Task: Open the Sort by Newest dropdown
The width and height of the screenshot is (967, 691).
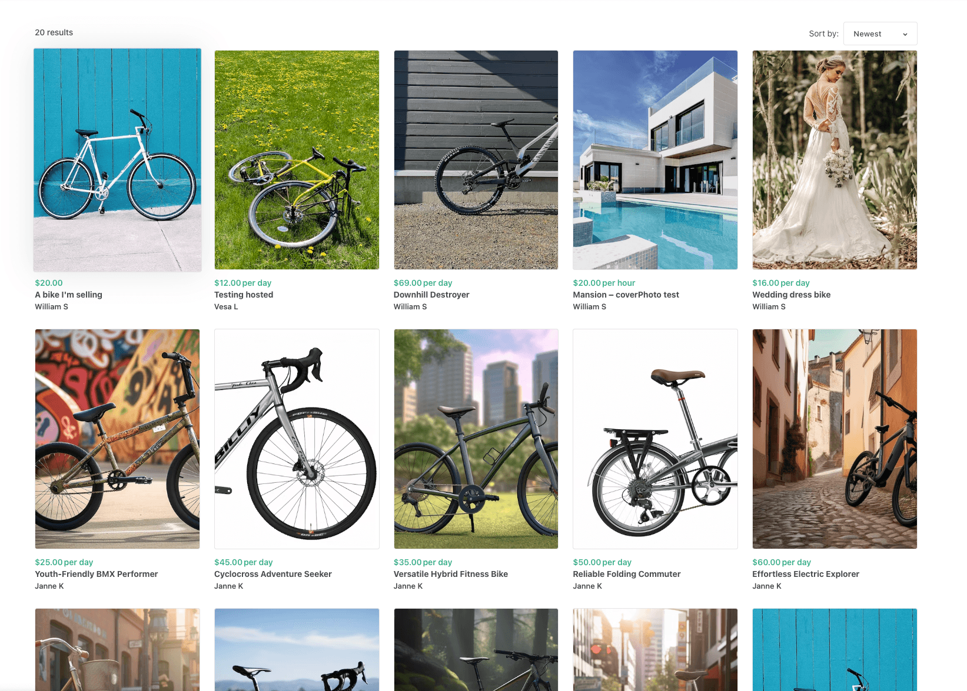Action: [x=880, y=34]
